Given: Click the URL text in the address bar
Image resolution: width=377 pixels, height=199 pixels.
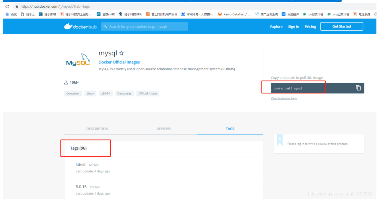Looking at the screenshot, I should click(x=55, y=6).
